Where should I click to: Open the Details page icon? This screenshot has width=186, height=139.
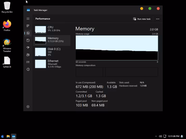click(x=28, y=62)
